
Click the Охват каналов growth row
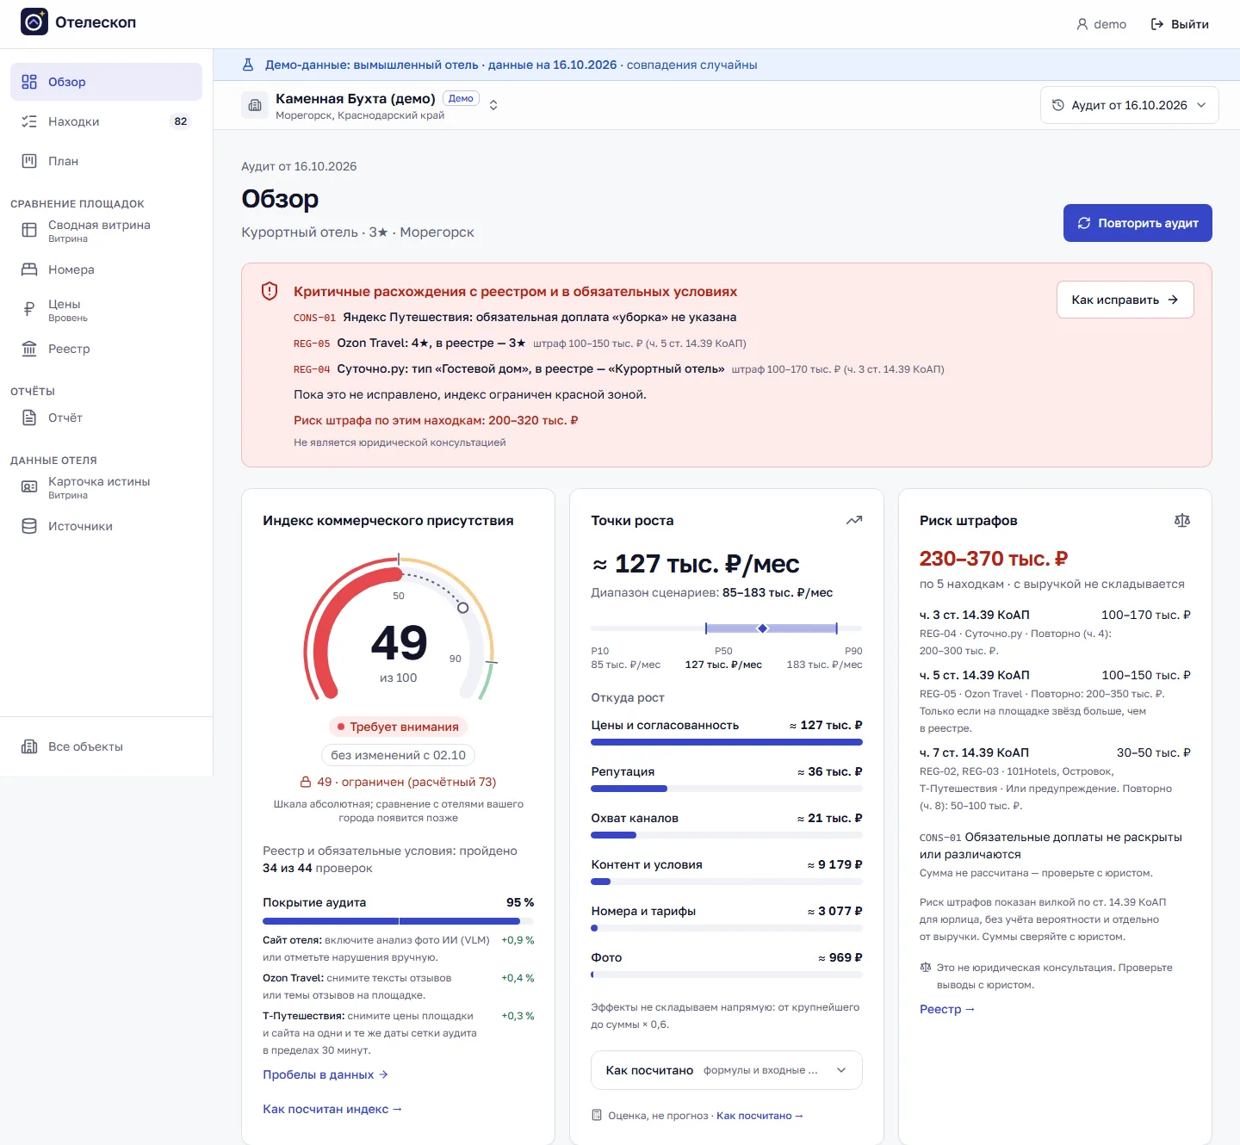[x=727, y=825]
